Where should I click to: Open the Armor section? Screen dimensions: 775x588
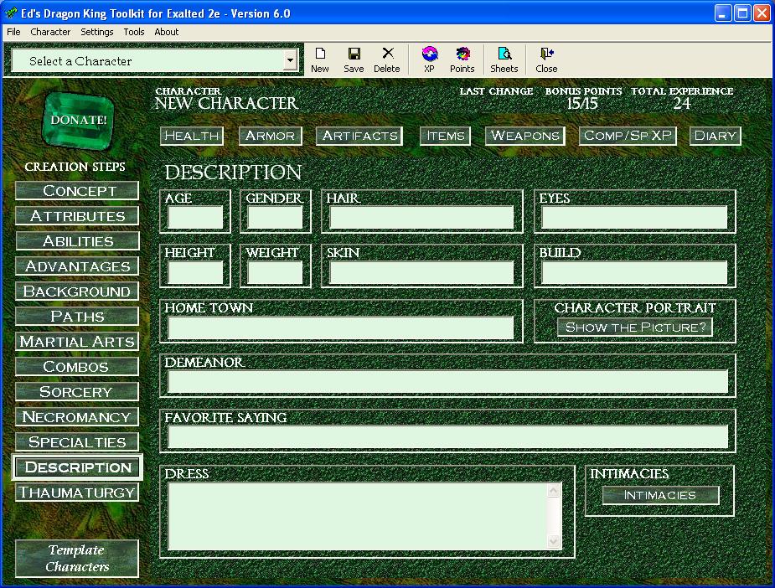(x=271, y=136)
